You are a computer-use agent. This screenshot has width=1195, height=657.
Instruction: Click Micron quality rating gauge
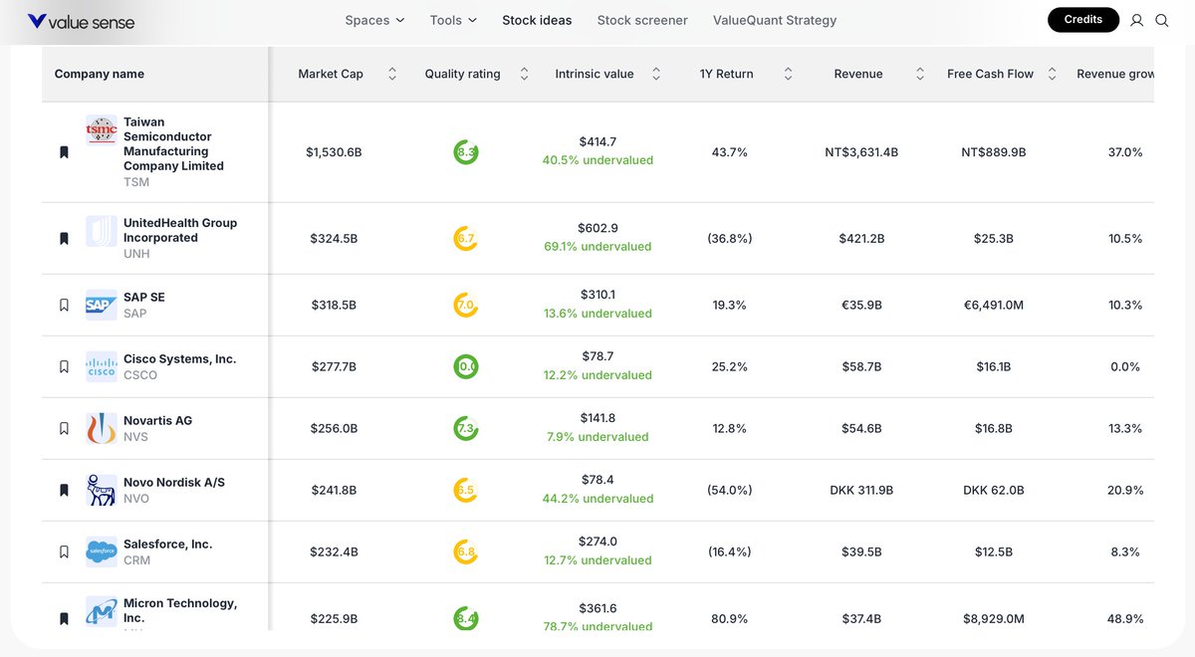coord(466,618)
